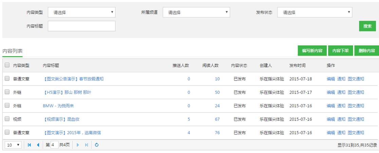Expand the 所属频道 dropdown
Screen dimensions: 379x153
pyautogui.click(x=196, y=13)
